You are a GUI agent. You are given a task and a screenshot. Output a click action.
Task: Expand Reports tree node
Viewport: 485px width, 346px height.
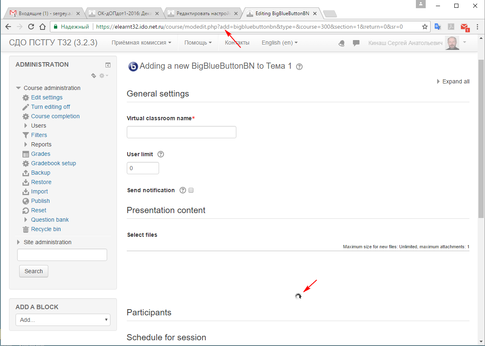(26, 144)
